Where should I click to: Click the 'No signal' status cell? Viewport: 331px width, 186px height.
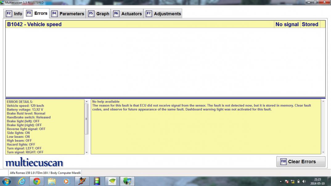click(x=287, y=24)
